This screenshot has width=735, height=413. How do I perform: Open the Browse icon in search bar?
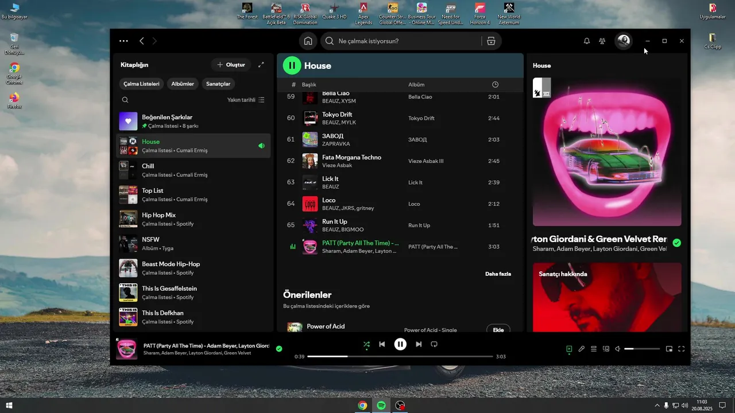pyautogui.click(x=491, y=41)
